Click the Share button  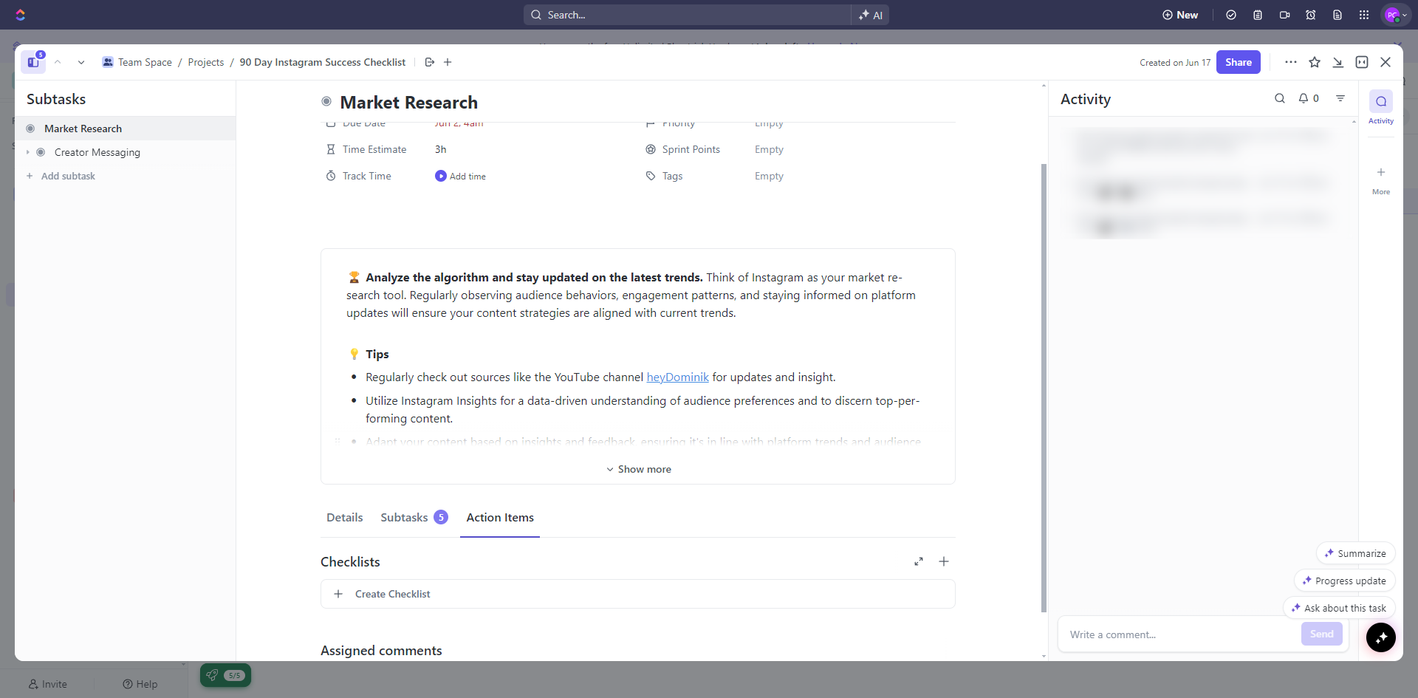pos(1238,63)
